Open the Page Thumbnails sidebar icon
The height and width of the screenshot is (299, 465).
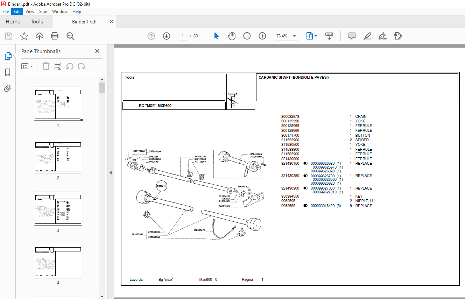8,56
